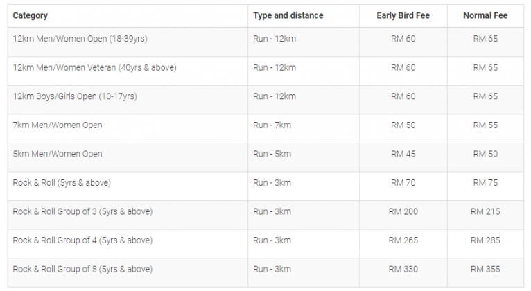Click the RM 200 early bird fee
This screenshot has height=291, width=531.
coord(403,211)
